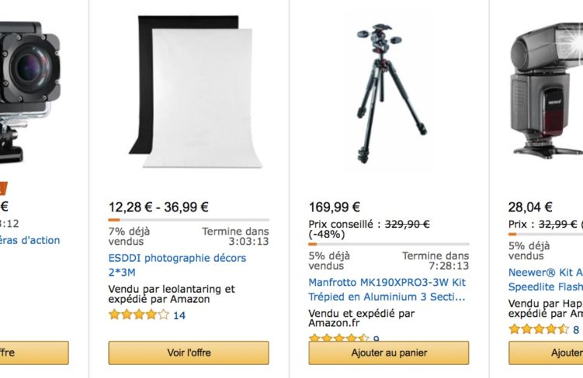Open ESDDI photographie décors 2*3M link
This screenshot has width=583, height=378.
177,265
